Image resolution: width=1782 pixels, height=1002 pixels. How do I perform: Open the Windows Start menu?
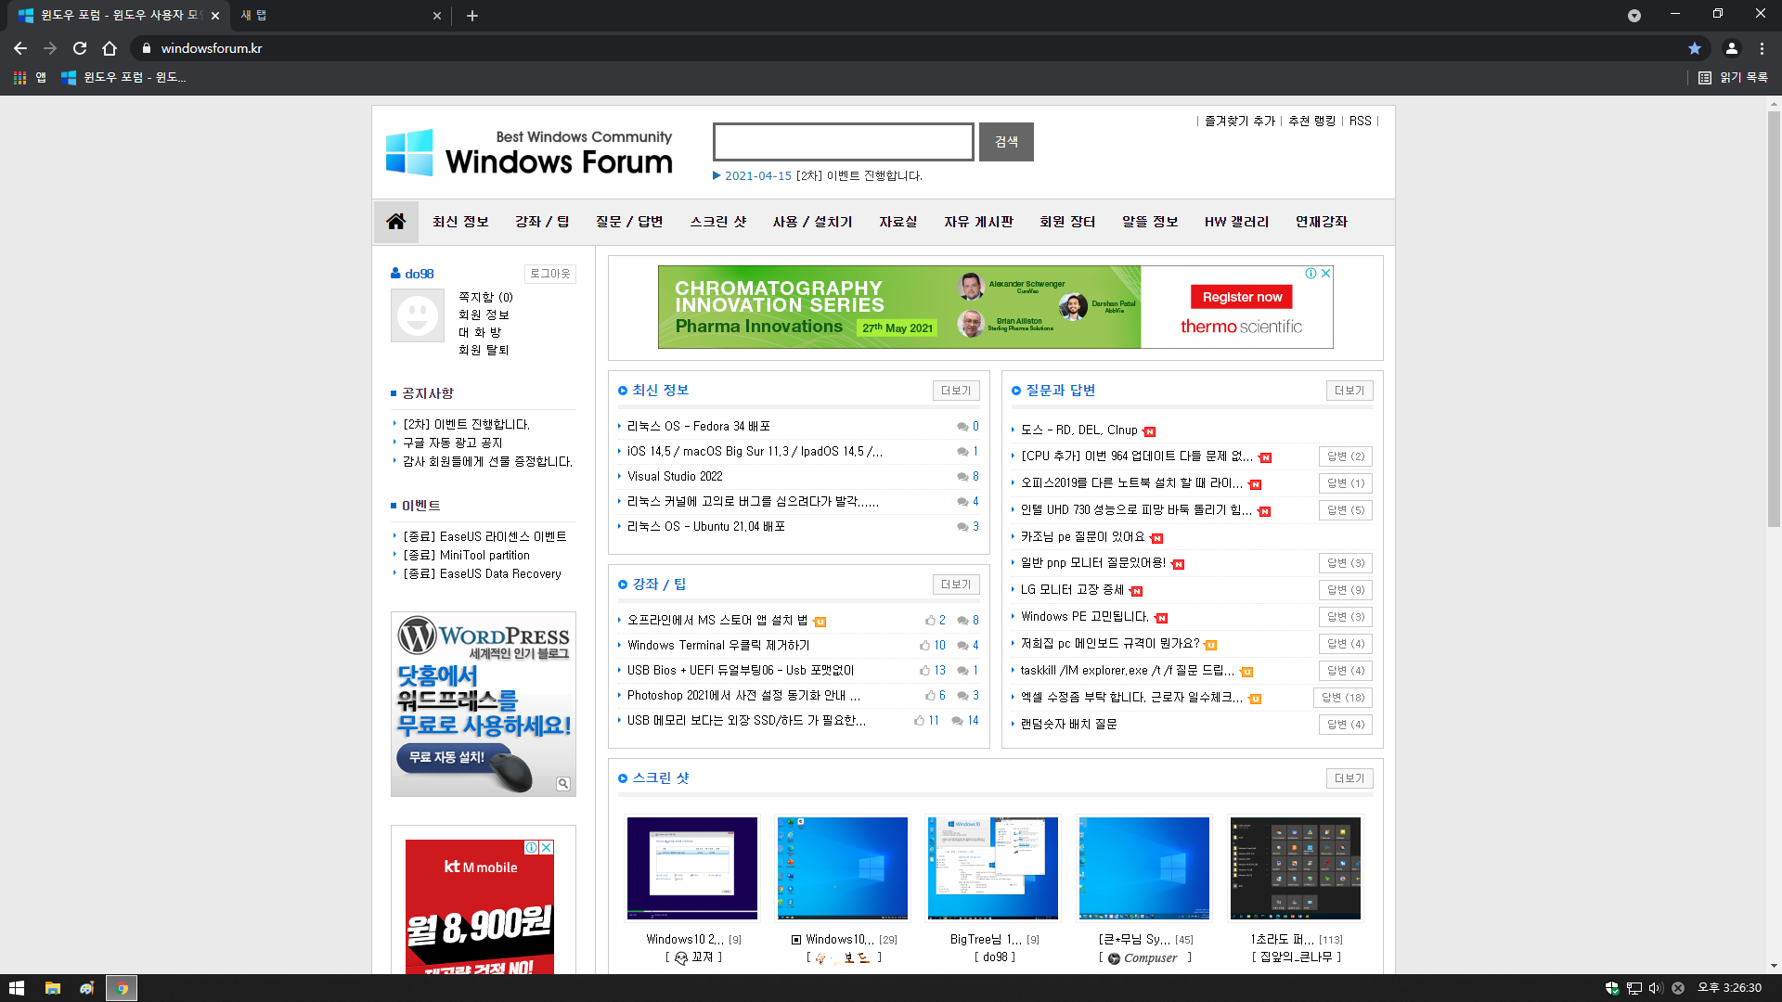[x=17, y=988]
